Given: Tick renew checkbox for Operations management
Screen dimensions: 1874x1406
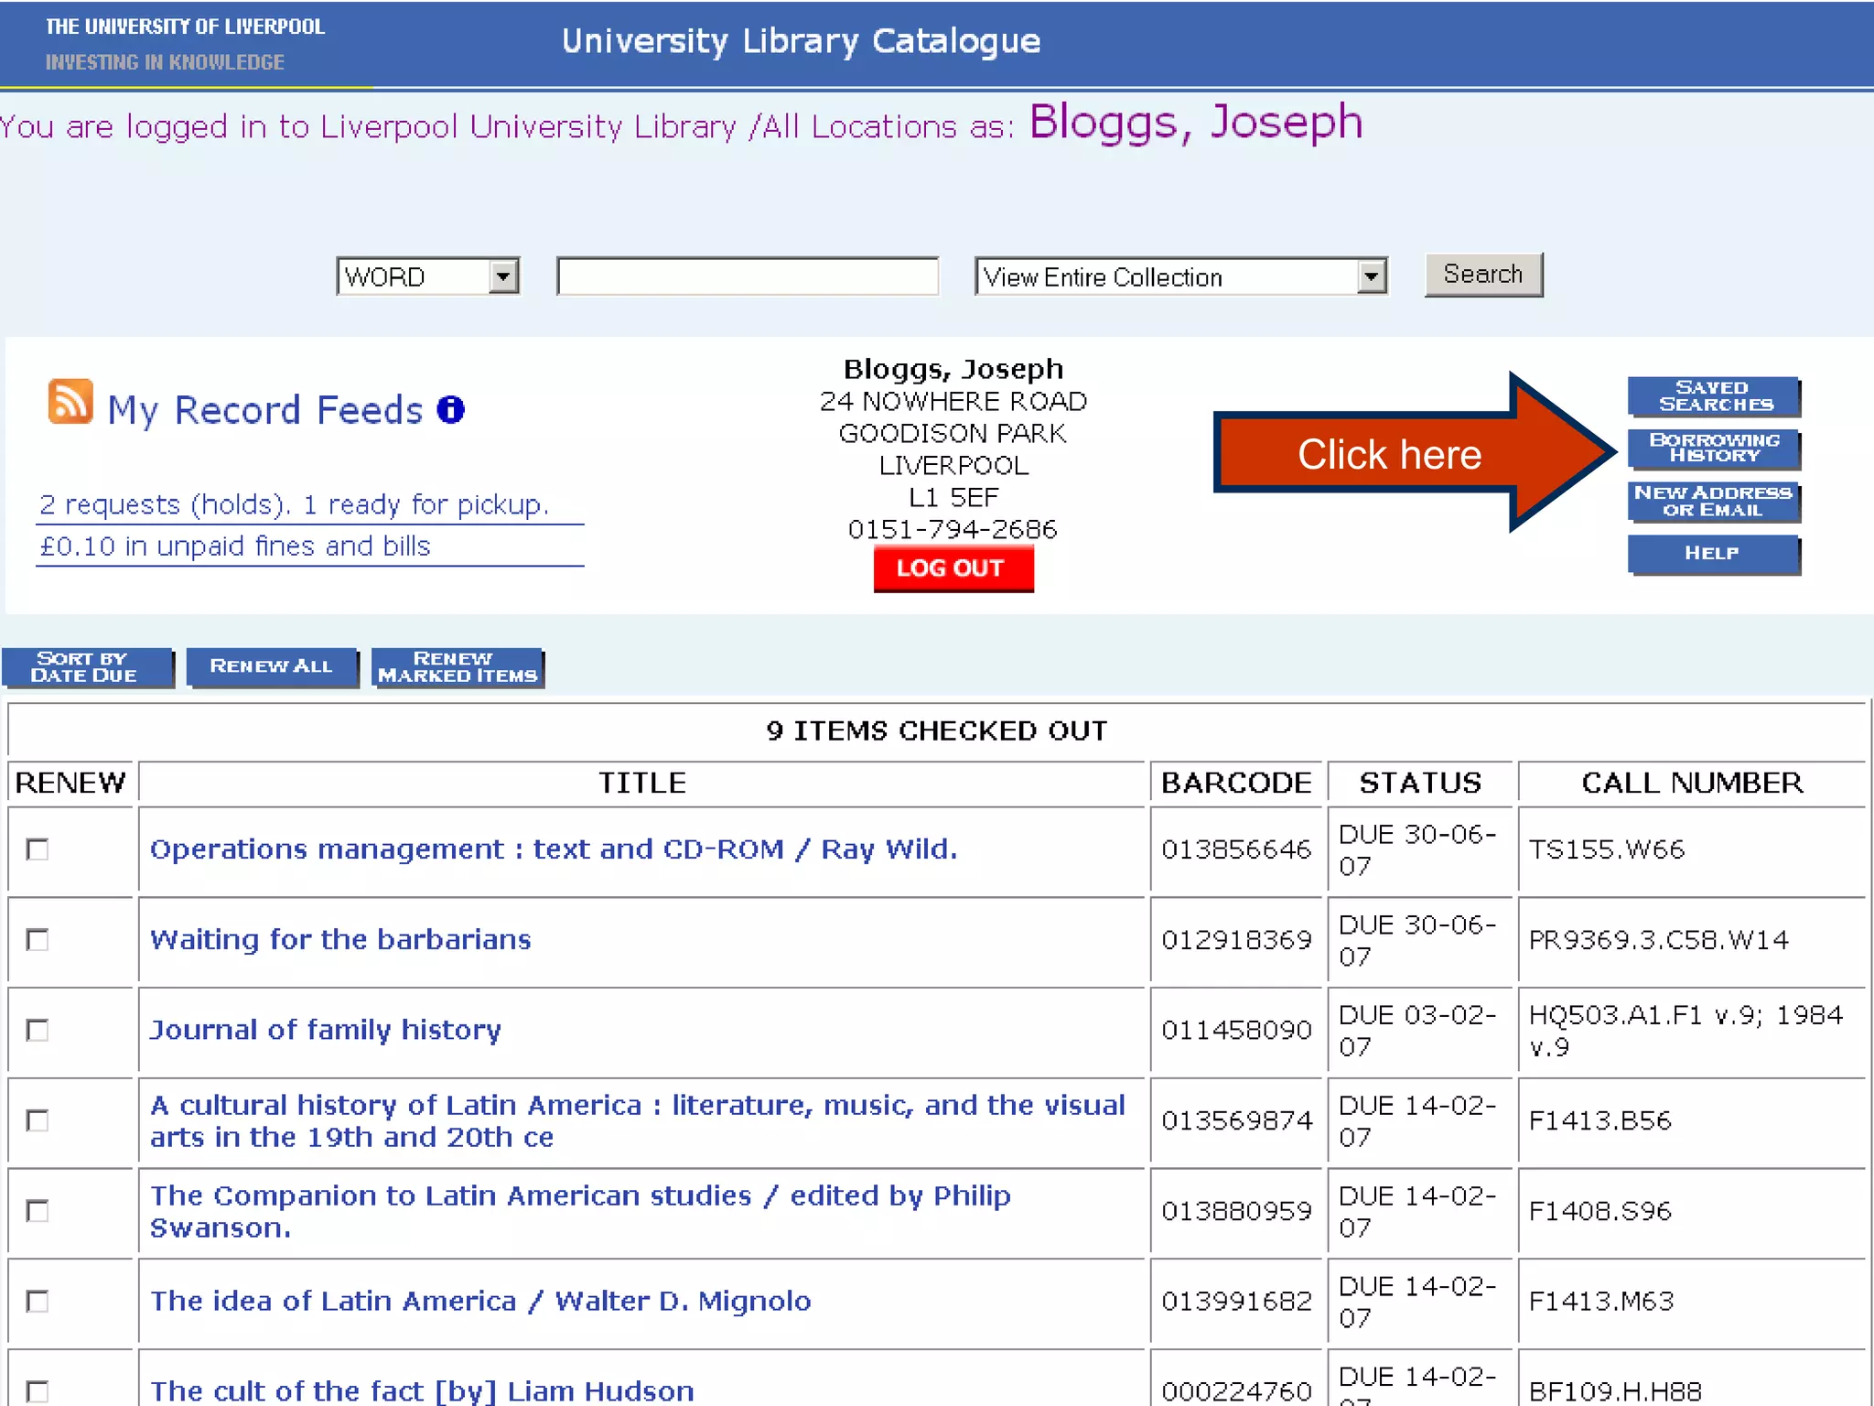Looking at the screenshot, I should coord(38,849).
